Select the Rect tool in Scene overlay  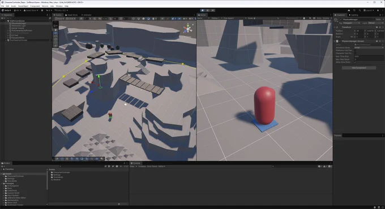pyautogui.click(x=55, y=42)
